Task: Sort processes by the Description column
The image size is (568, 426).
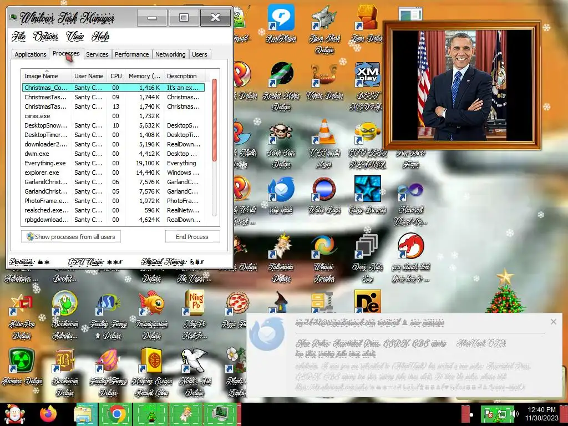Action: pyautogui.click(x=184, y=76)
